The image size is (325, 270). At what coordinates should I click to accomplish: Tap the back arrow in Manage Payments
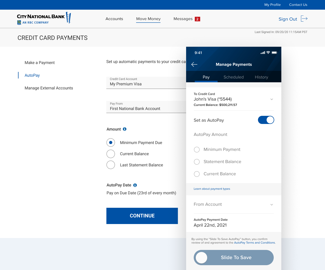pos(194,65)
